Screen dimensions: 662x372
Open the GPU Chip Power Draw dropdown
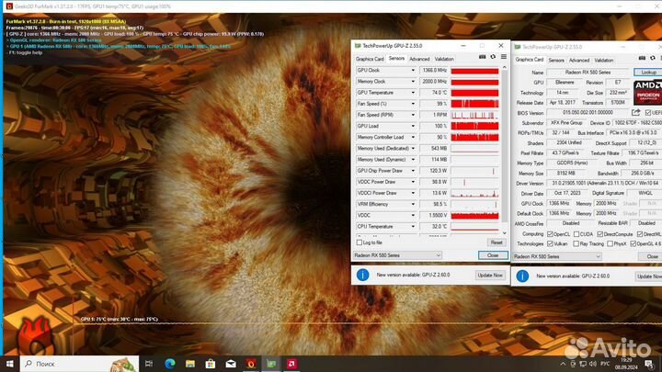413,171
